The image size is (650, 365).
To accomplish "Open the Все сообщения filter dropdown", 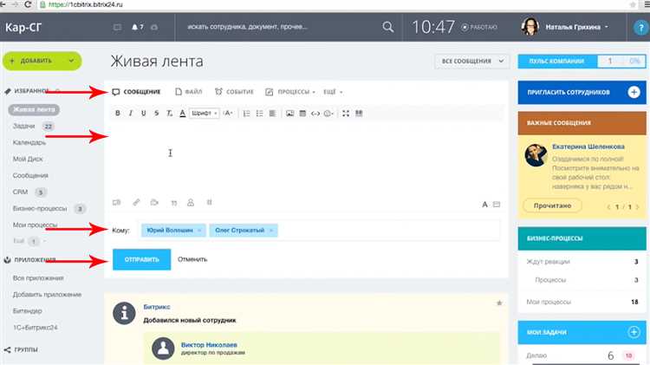I will click(x=471, y=61).
